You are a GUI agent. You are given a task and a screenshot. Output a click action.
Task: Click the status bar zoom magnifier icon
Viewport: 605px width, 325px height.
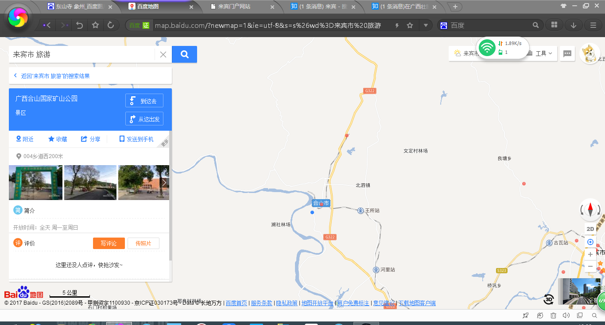click(594, 315)
